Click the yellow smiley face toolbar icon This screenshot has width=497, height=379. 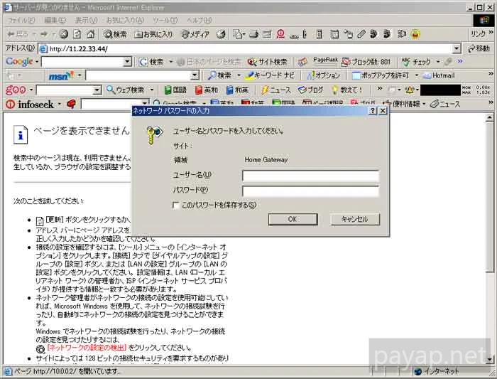(415, 34)
